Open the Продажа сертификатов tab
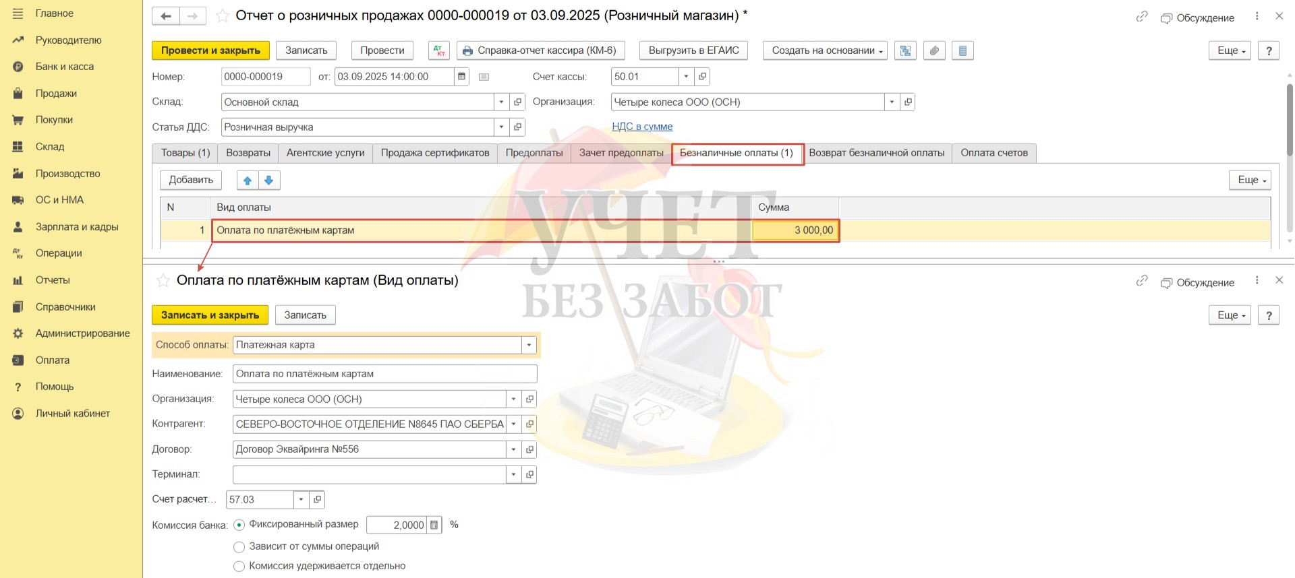 click(x=435, y=153)
